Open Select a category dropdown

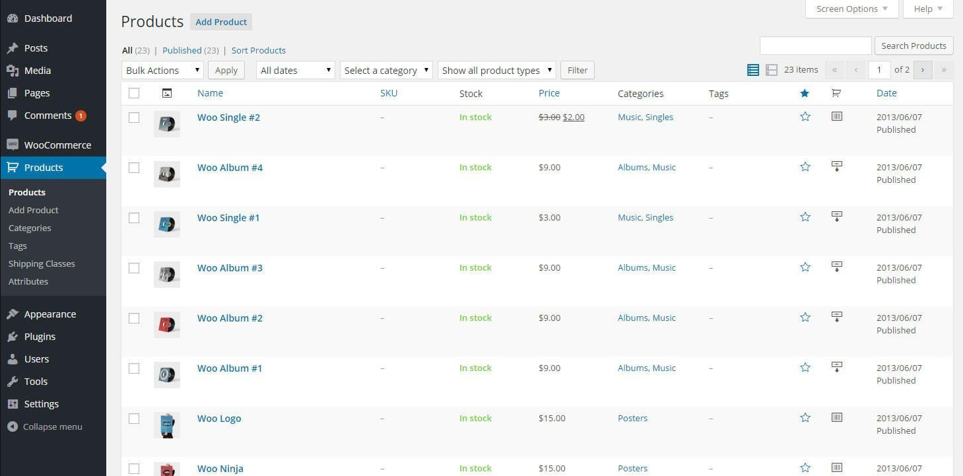pos(386,70)
